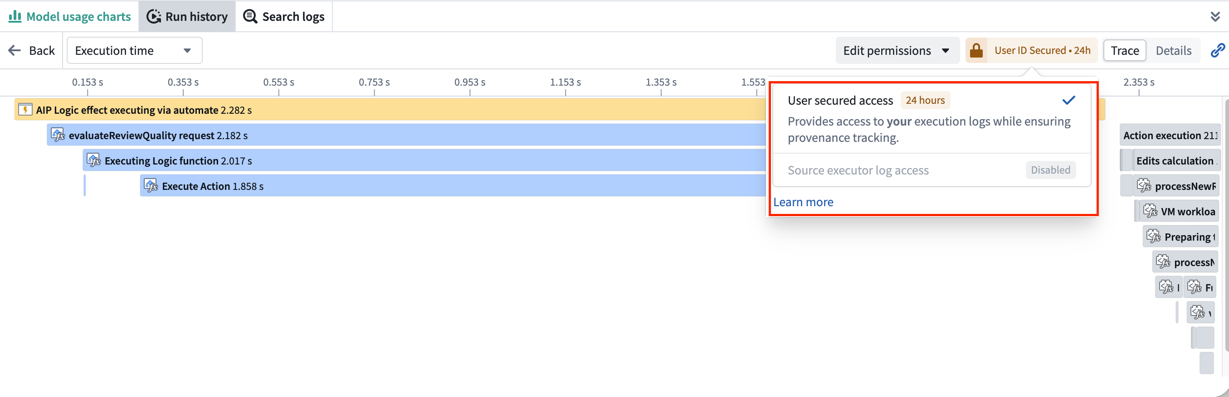Click the 1.353 s timeline tick
Image resolution: width=1229 pixels, height=397 pixels.
661,82
